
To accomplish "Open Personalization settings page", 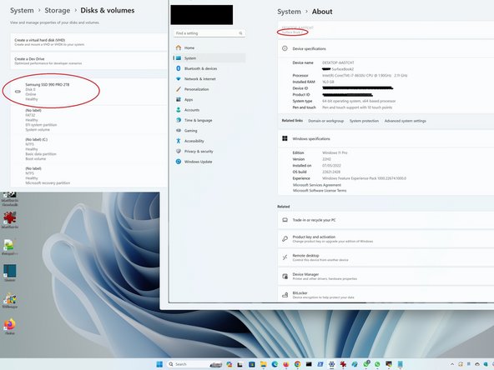I will (209, 89).
